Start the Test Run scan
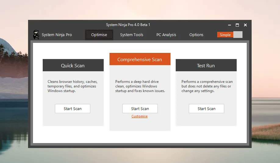Screen dimensions: 280x163 pyautogui.click(x=206, y=109)
